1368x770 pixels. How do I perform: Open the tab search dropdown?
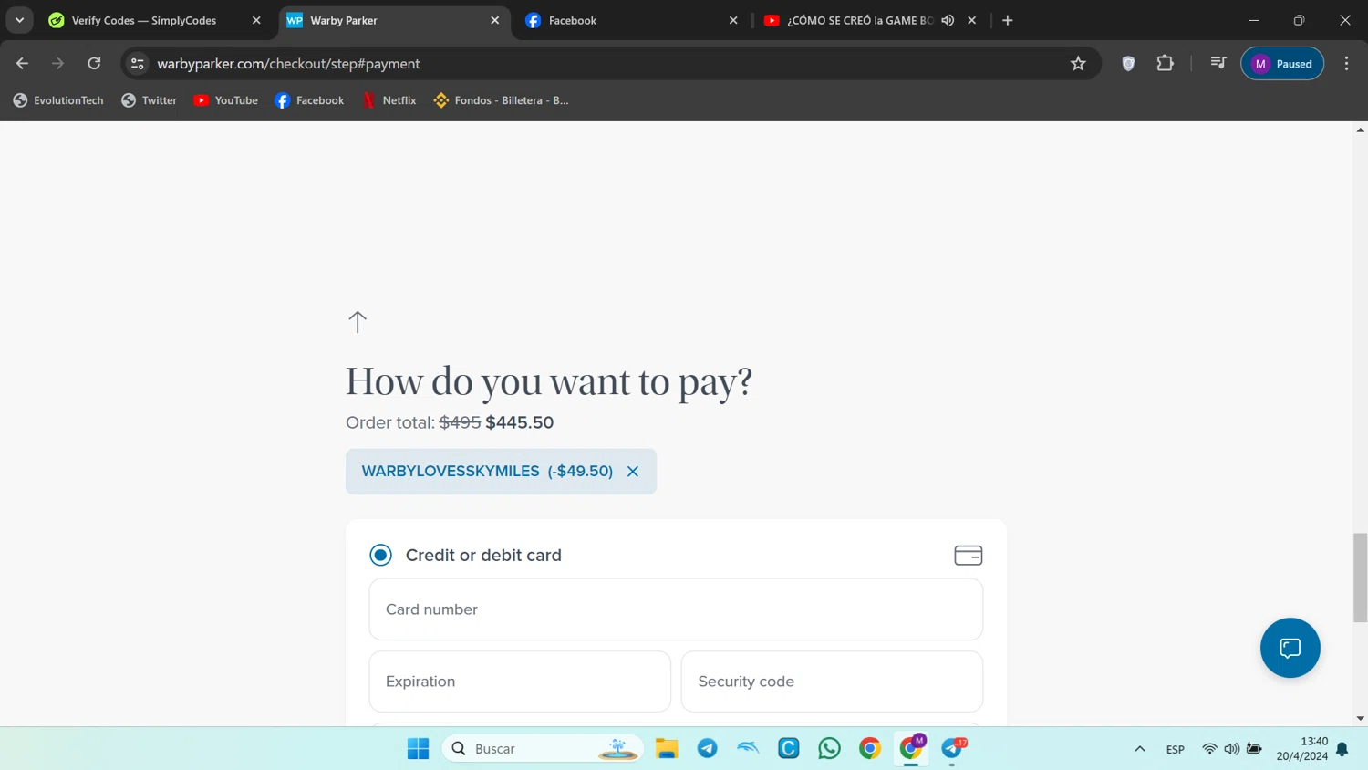19,20
